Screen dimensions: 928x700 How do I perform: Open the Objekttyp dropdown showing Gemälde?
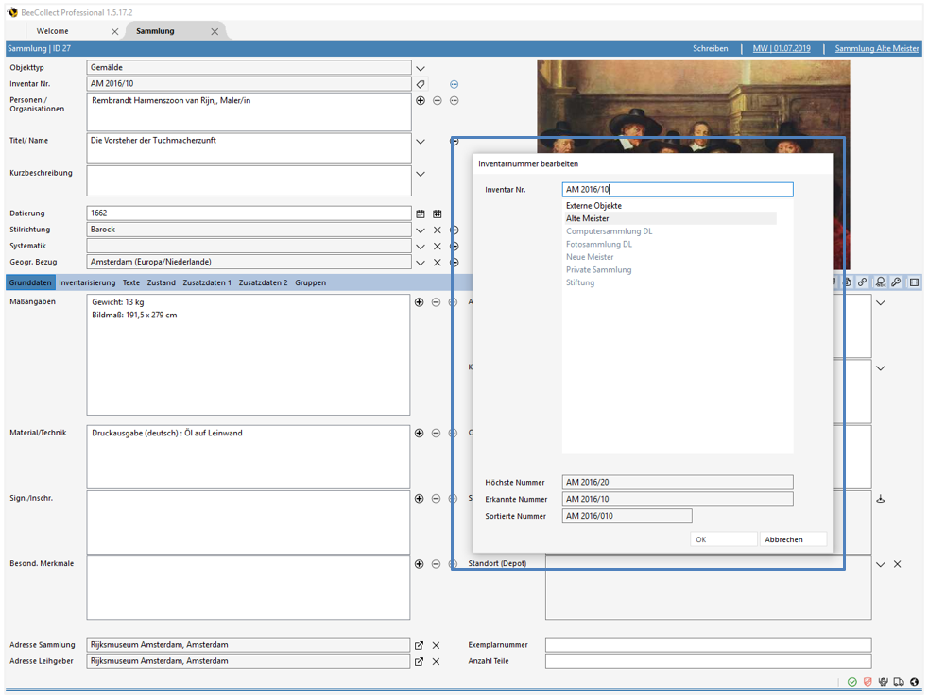click(x=420, y=68)
